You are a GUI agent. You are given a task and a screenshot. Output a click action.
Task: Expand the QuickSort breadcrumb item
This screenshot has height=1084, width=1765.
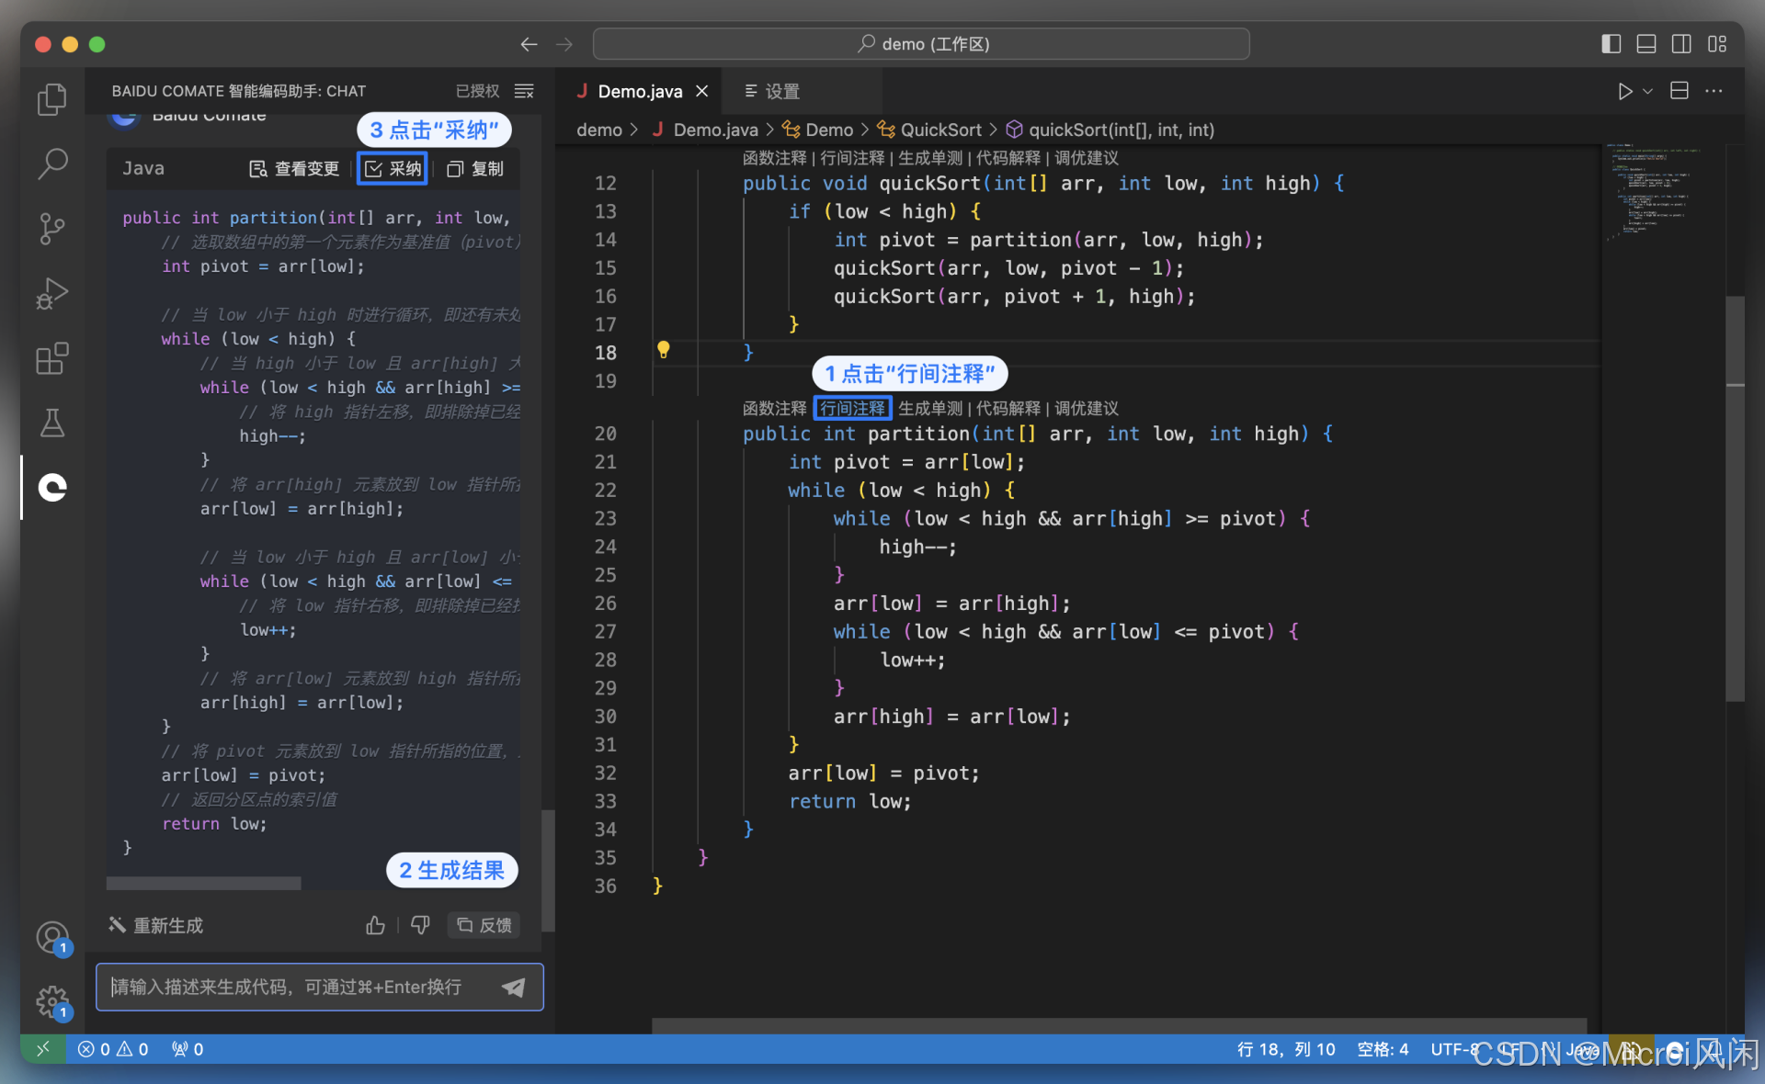click(939, 130)
